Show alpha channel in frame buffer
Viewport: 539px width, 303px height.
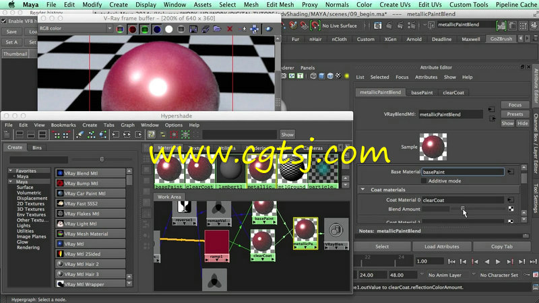(169, 29)
